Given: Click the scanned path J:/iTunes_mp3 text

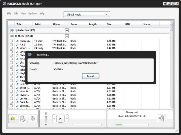Looking at the screenshot, I should pos(76,63).
